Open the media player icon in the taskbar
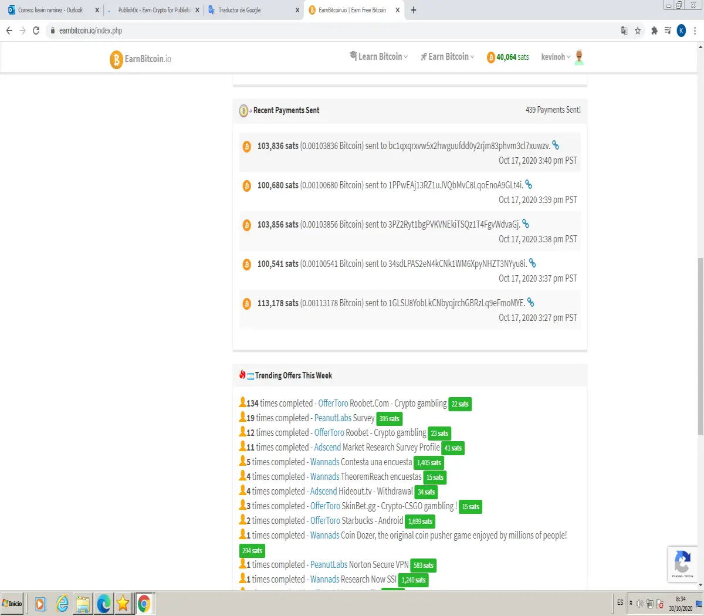The width and height of the screenshot is (704, 616). [40, 604]
